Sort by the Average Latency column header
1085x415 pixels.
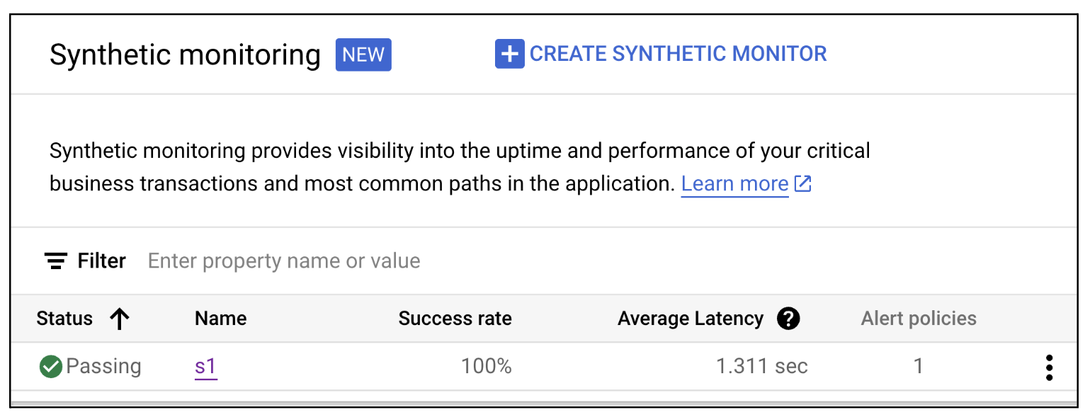(690, 319)
